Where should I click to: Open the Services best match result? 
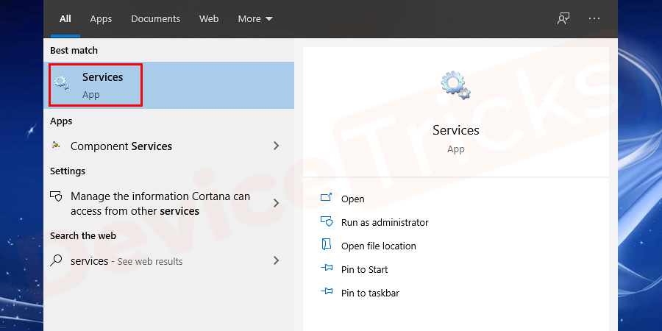coord(169,85)
